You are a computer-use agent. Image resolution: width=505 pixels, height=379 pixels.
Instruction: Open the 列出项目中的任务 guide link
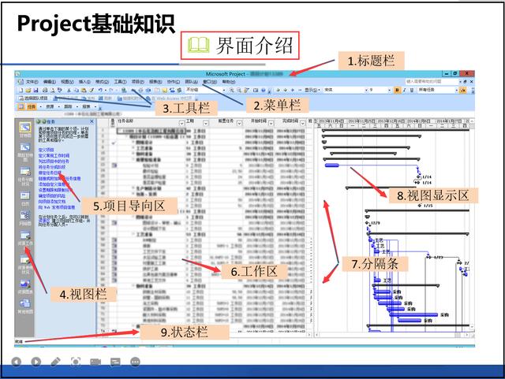(x=54, y=162)
